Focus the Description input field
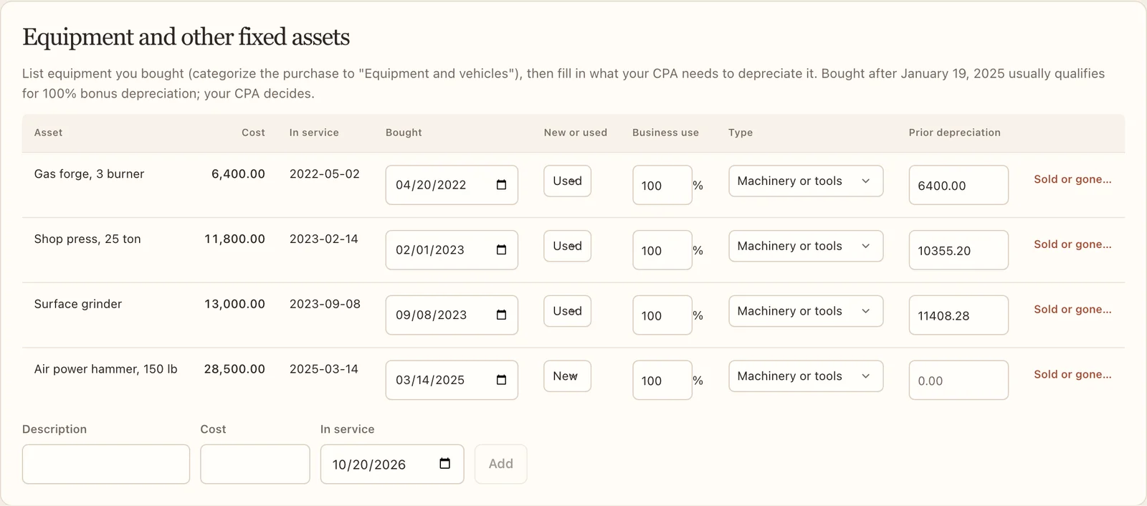Screen dimensions: 1147x506 106,464
